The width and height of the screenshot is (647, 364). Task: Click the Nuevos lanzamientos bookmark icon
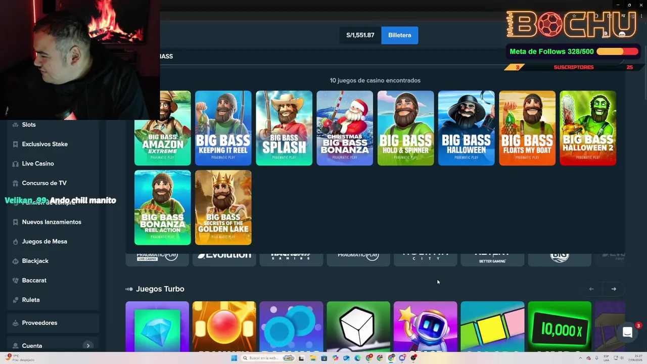coord(15,222)
